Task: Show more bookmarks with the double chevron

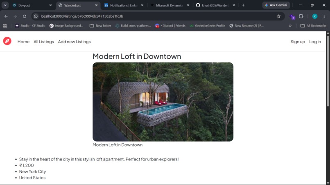Action: coord(290,26)
